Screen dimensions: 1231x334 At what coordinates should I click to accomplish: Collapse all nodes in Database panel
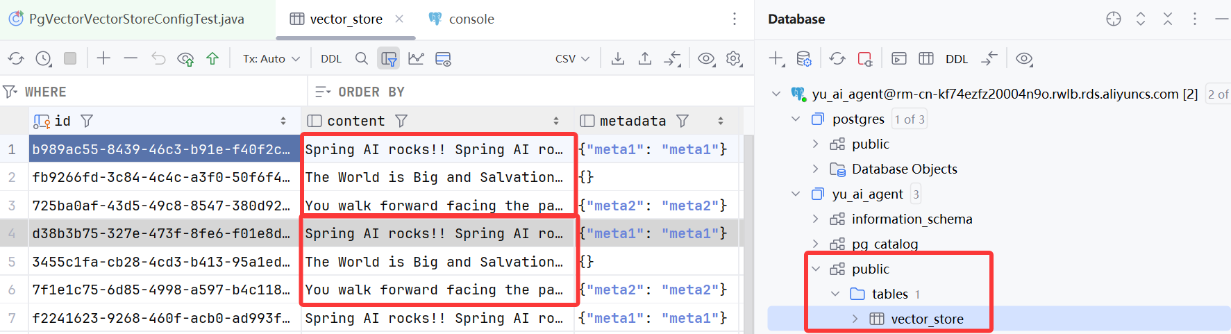1168,19
